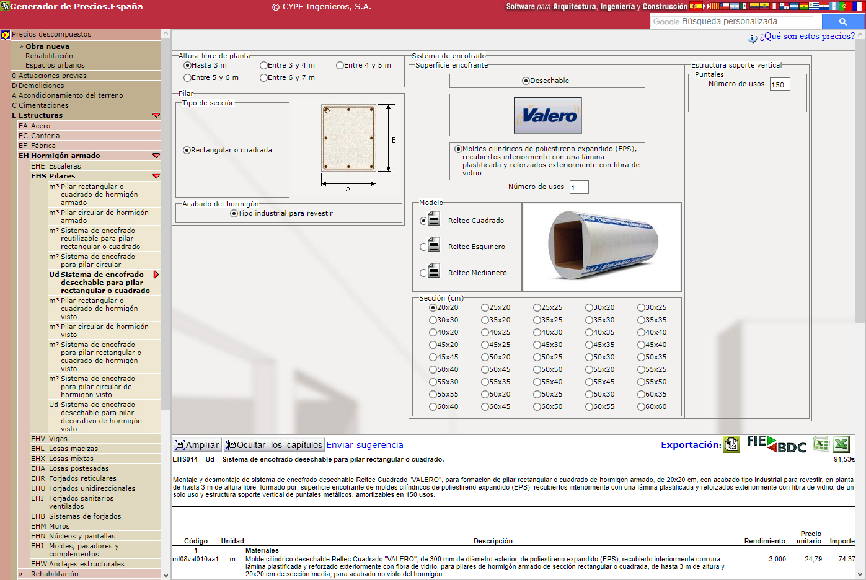Open the 'Enviar sugerencia' link

click(365, 445)
